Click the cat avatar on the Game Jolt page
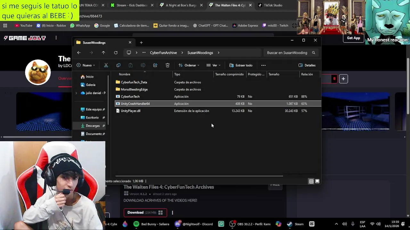Image resolution: width=410 pixels, height=230 pixels. [x=38, y=72]
